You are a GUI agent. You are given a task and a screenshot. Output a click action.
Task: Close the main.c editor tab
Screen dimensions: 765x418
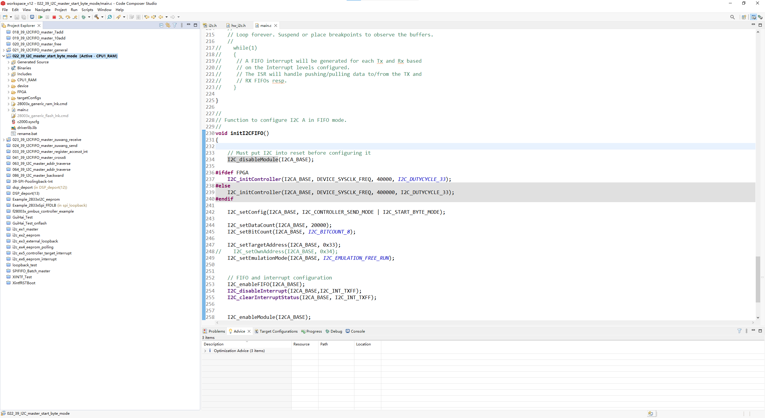point(276,25)
